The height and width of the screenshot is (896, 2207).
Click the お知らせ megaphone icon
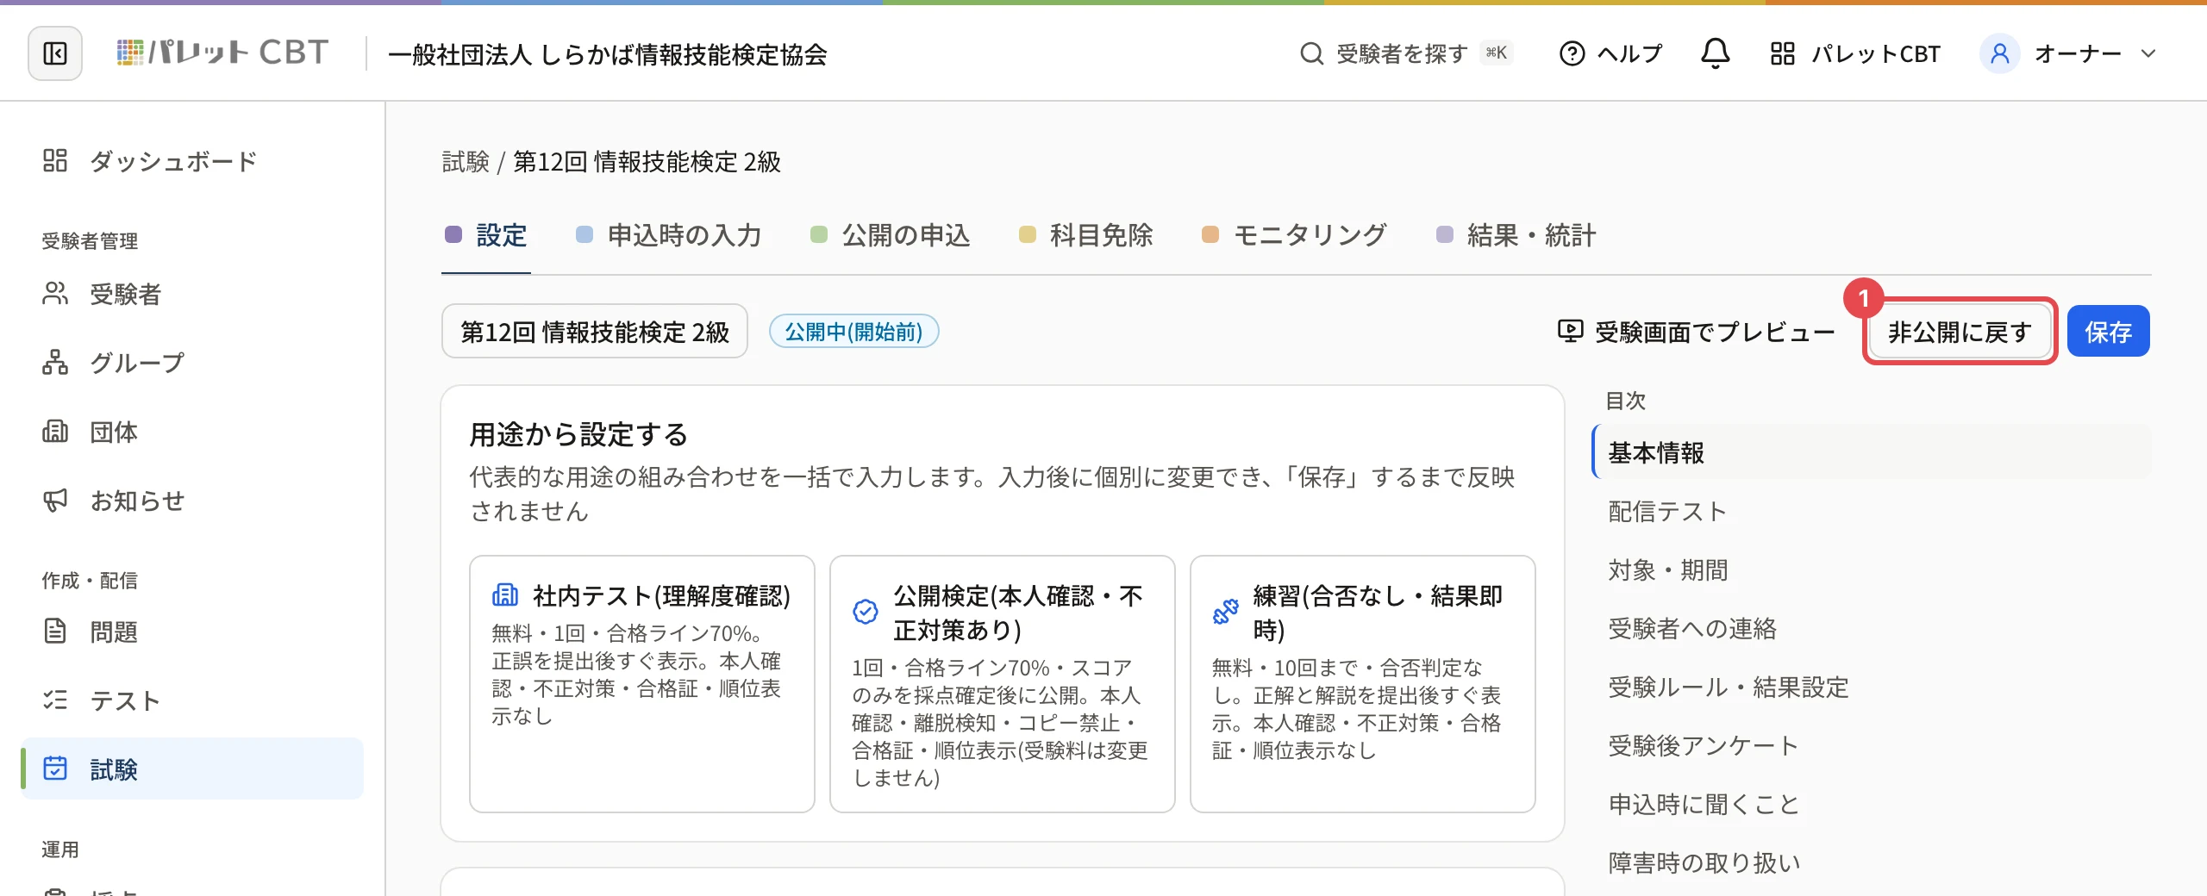pos(55,501)
